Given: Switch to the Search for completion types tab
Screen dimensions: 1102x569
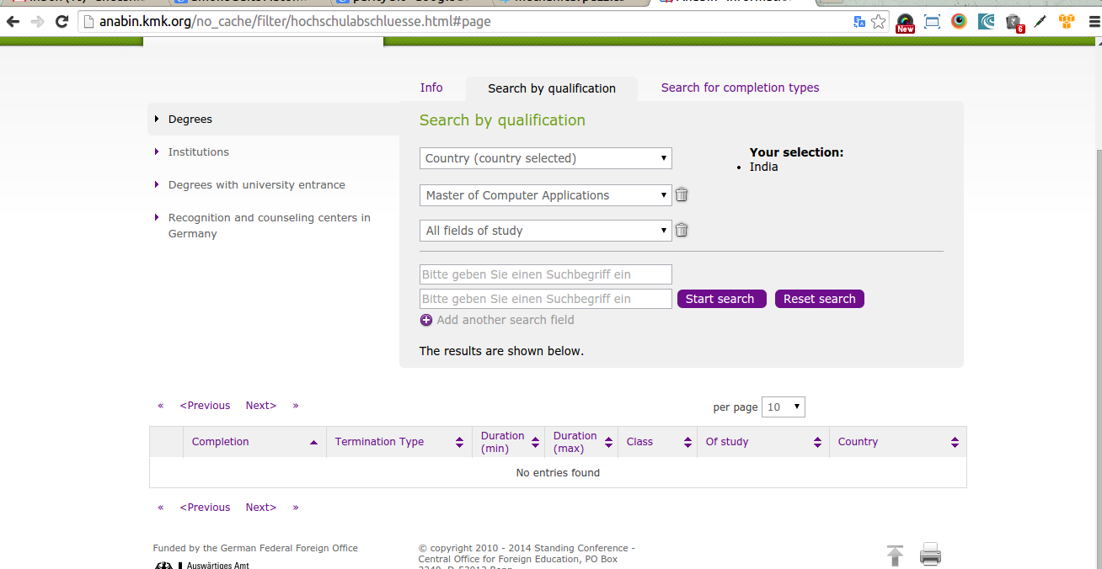Looking at the screenshot, I should point(740,88).
